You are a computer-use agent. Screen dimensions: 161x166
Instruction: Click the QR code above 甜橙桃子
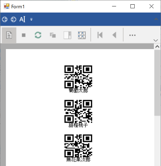pyautogui.click(x=78, y=111)
